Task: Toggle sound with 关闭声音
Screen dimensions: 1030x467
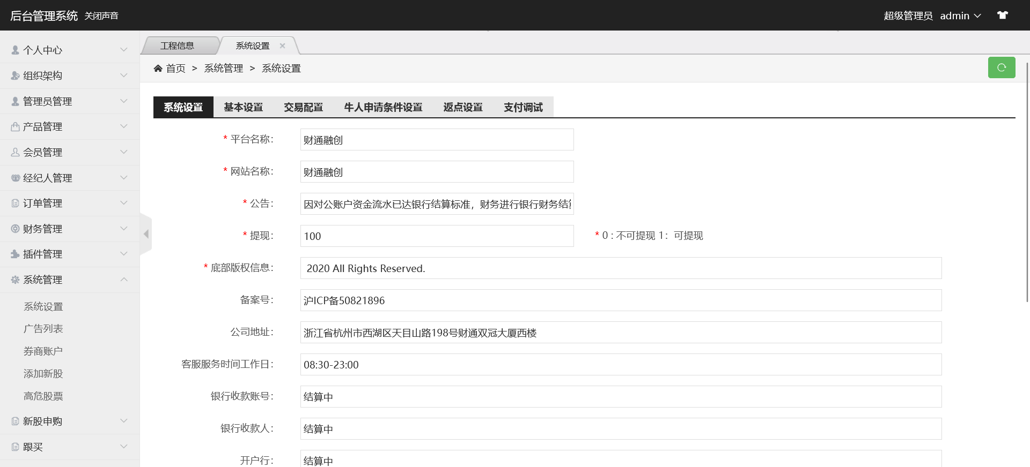Action: click(101, 16)
